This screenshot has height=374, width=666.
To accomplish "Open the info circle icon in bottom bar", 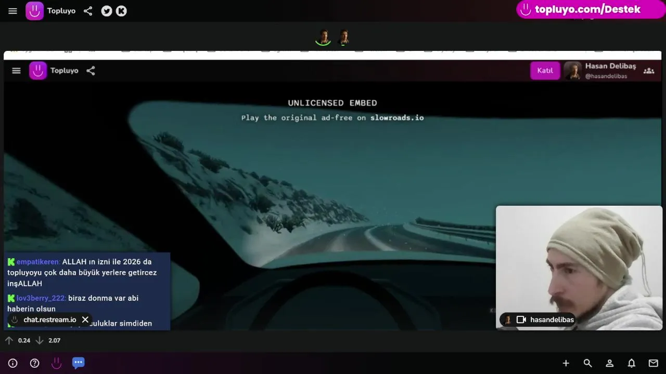I will pos(13,363).
